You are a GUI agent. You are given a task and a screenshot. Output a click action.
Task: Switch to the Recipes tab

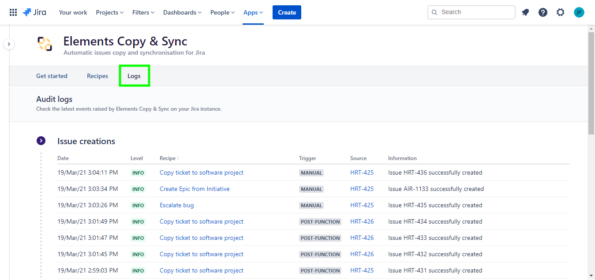point(97,75)
